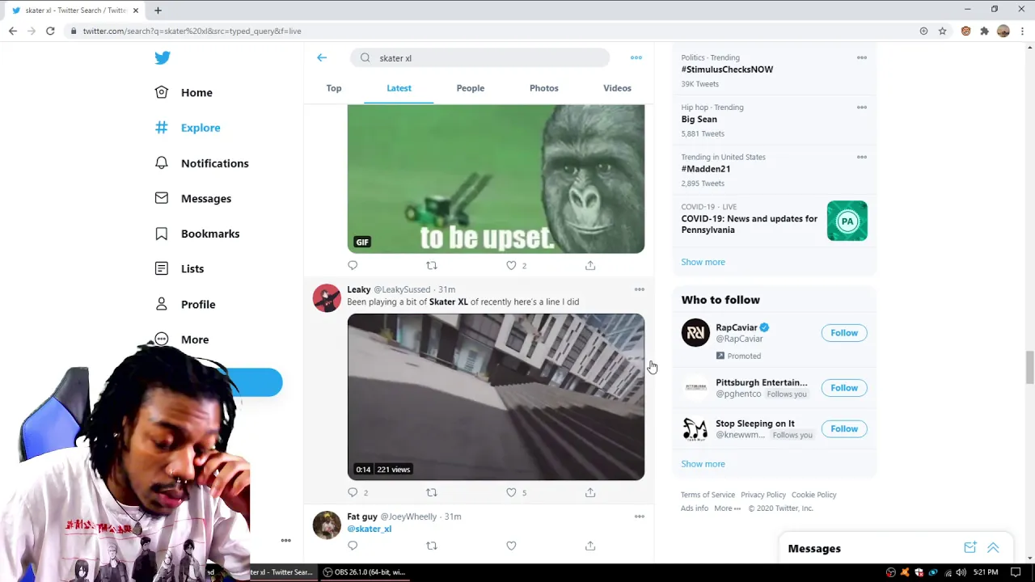The height and width of the screenshot is (582, 1035).
Task: Switch to the Latest tab
Action: [399, 88]
